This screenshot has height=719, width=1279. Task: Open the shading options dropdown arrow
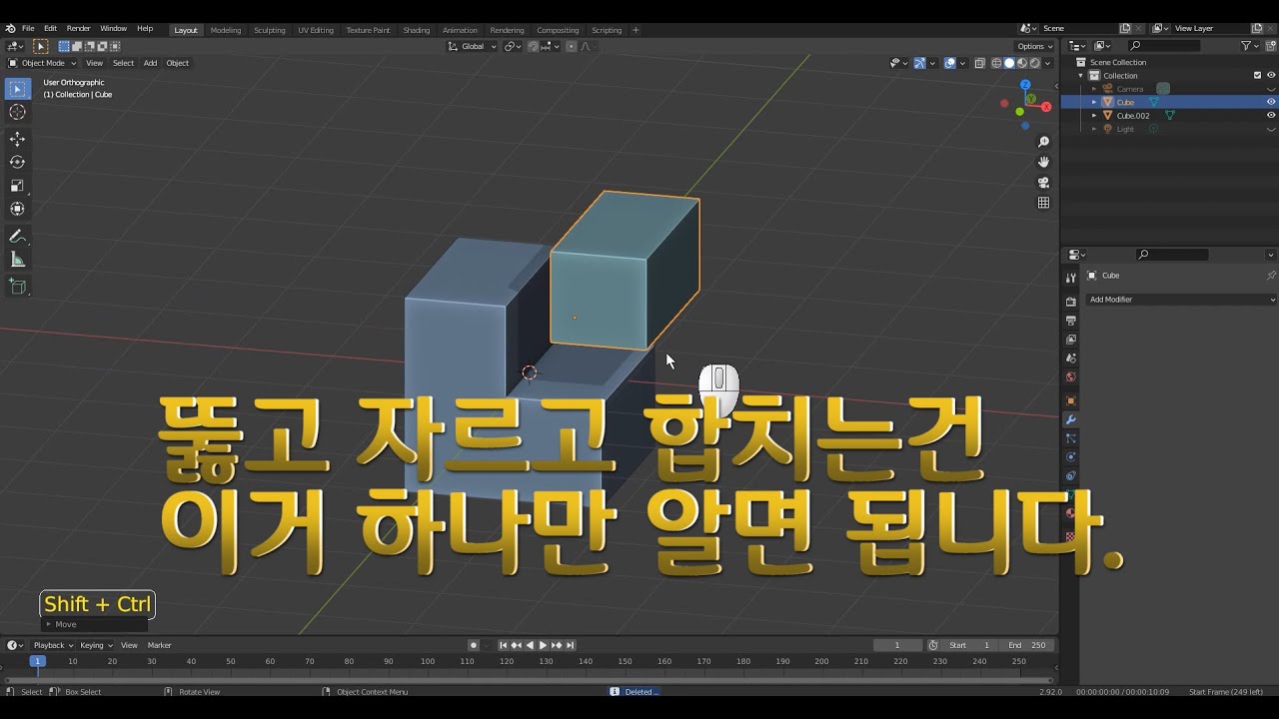[1048, 63]
